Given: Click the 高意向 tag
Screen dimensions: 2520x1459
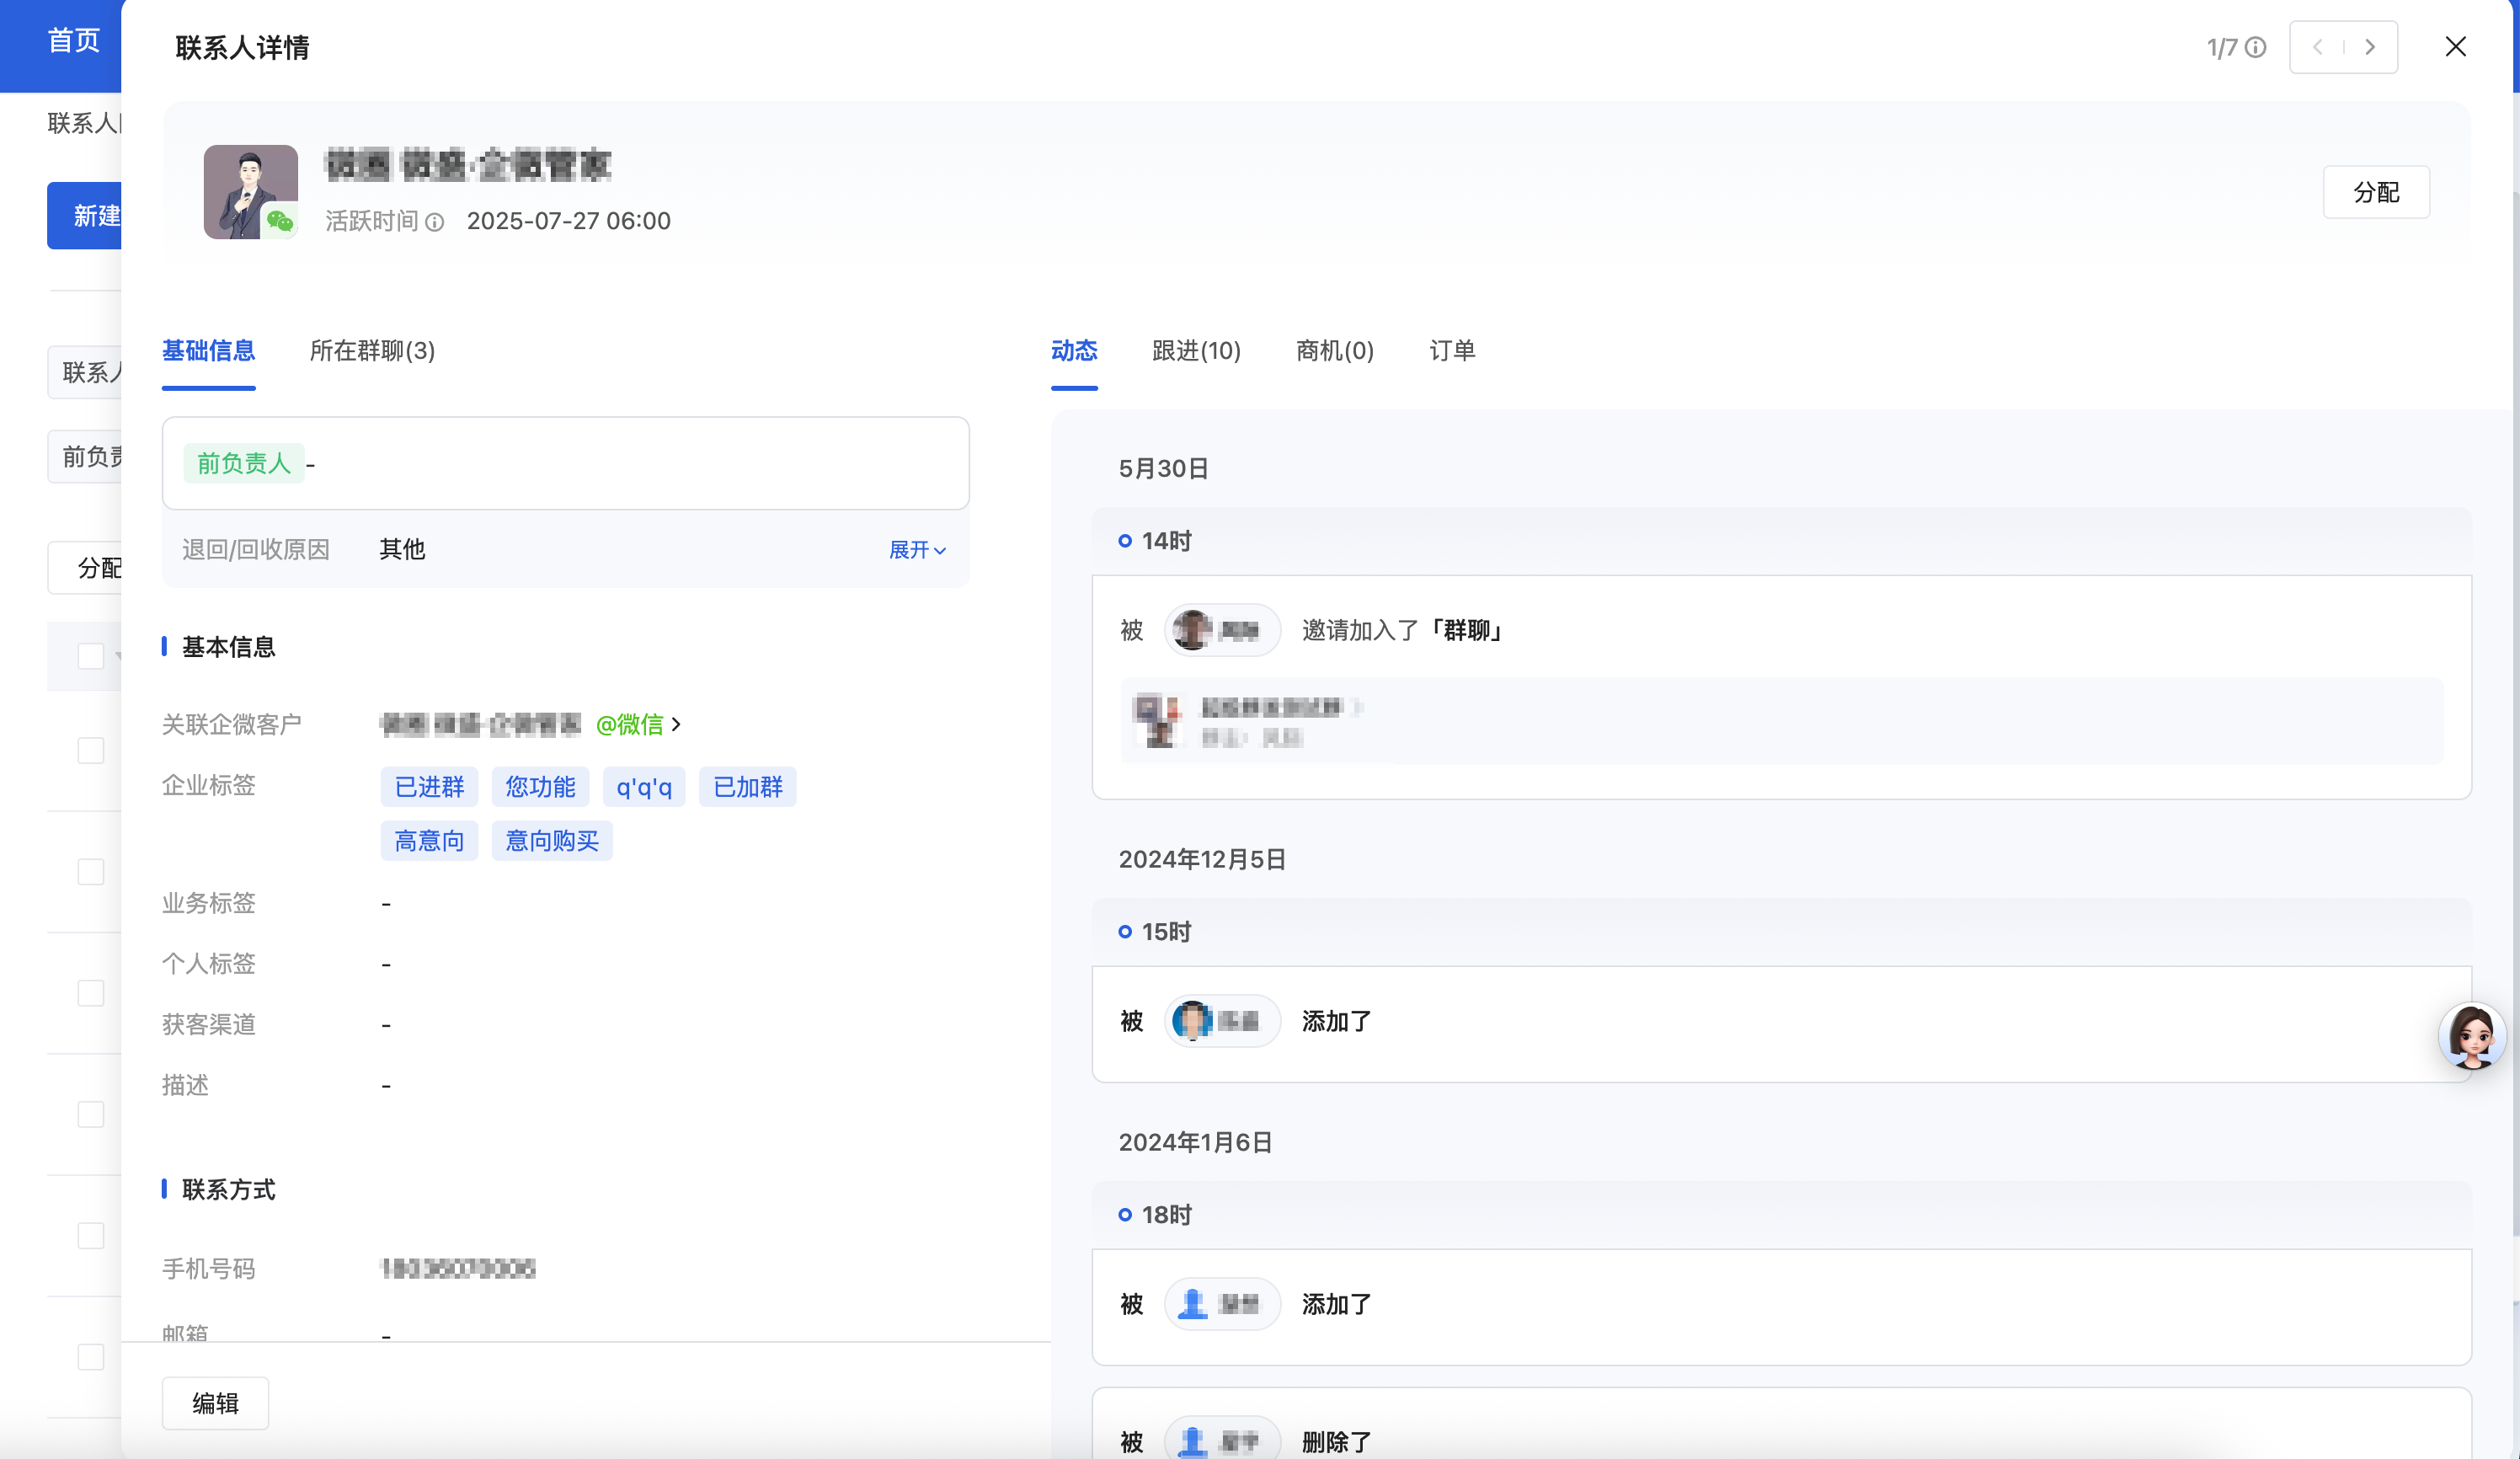Looking at the screenshot, I should pyautogui.click(x=429, y=841).
